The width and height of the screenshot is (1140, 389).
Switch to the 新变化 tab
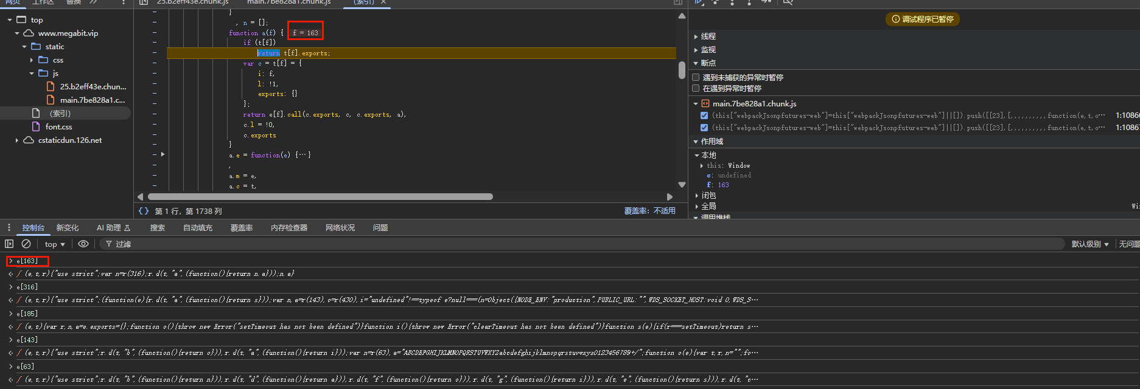pos(68,227)
